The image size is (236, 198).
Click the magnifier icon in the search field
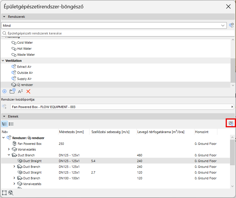[x=5, y=33]
